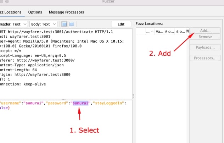Image resolution: width=224 pixels, height=143 pixels.
Task: Click the Content-Type: application/json line
Action: point(32,65)
